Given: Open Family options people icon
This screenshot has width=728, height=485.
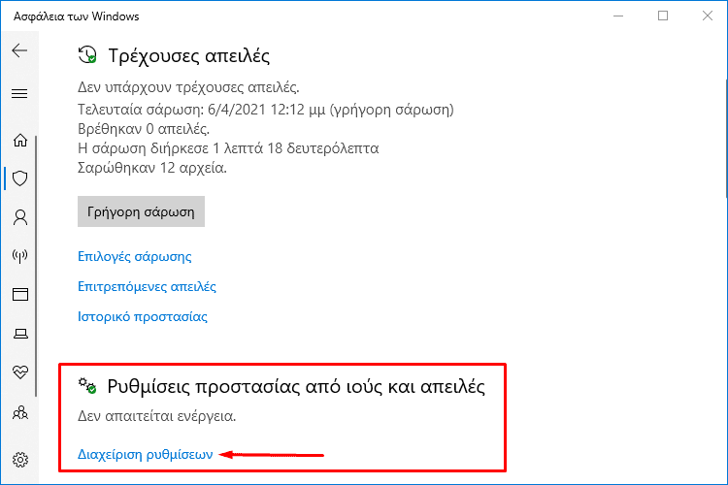Looking at the screenshot, I should (x=20, y=412).
